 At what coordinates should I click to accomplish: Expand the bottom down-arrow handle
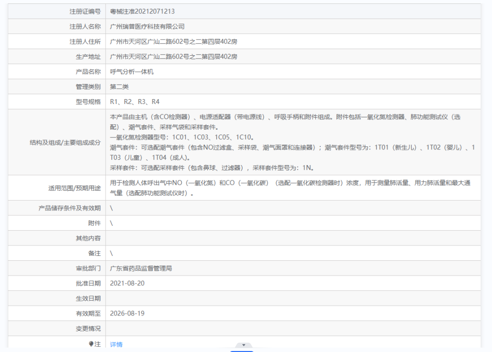pyautogui.click(x=244, y=345)
